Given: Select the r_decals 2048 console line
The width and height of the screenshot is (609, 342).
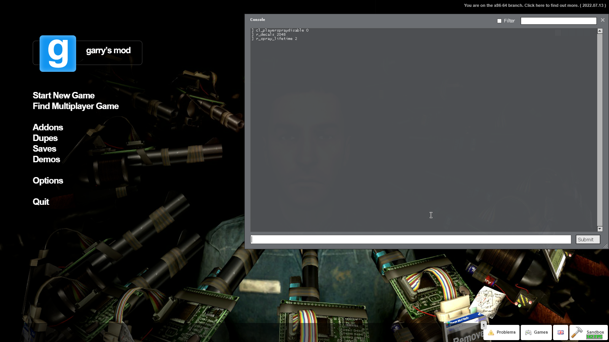Looking at the screenshot, I should 268,35.
